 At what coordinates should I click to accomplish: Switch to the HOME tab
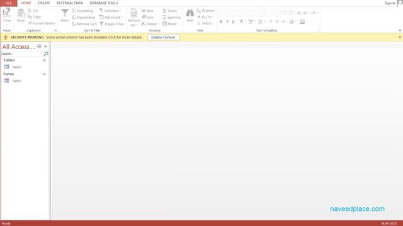coord(26,3)
